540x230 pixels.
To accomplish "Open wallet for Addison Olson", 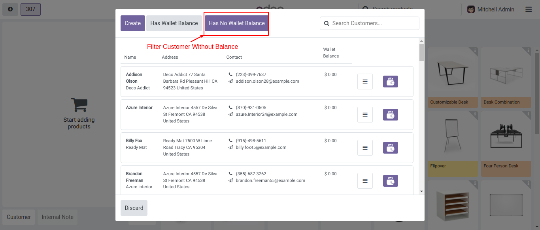I will (390, 82).
